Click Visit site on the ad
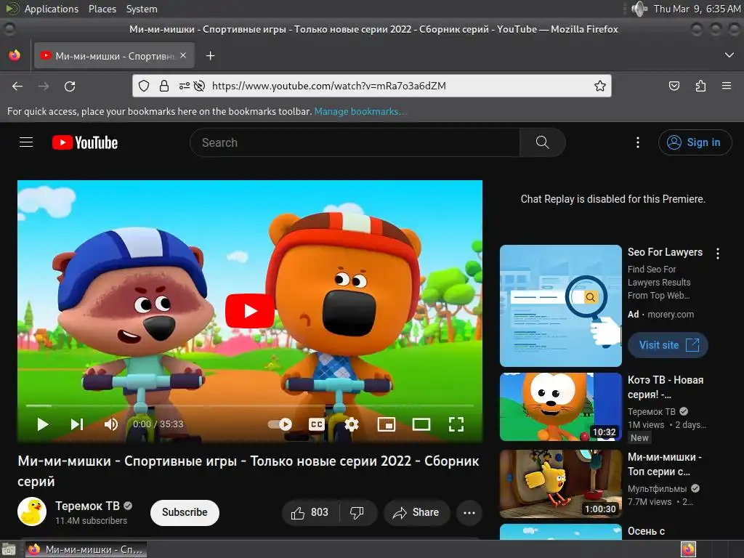This screenshot has width=744, height=558. [668, 345]
